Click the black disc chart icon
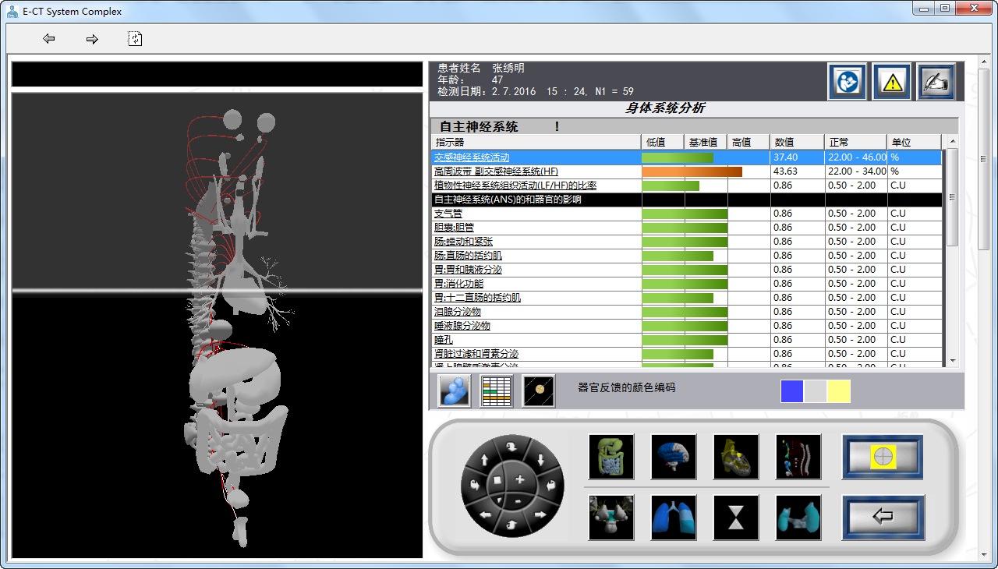Image resolution: width=998 pixels, height=569 pixels. 539,391
